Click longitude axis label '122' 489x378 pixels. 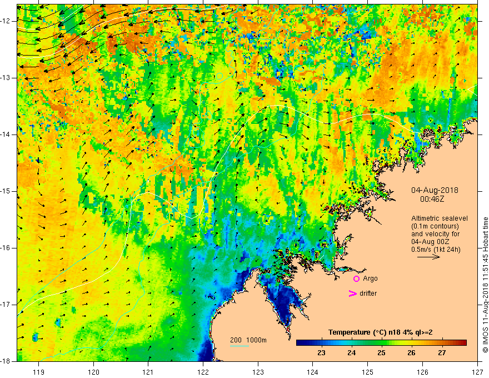coord(203,372)
